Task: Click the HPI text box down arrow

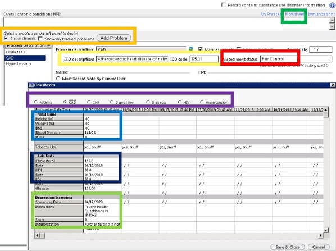Action: click(332, 26)
